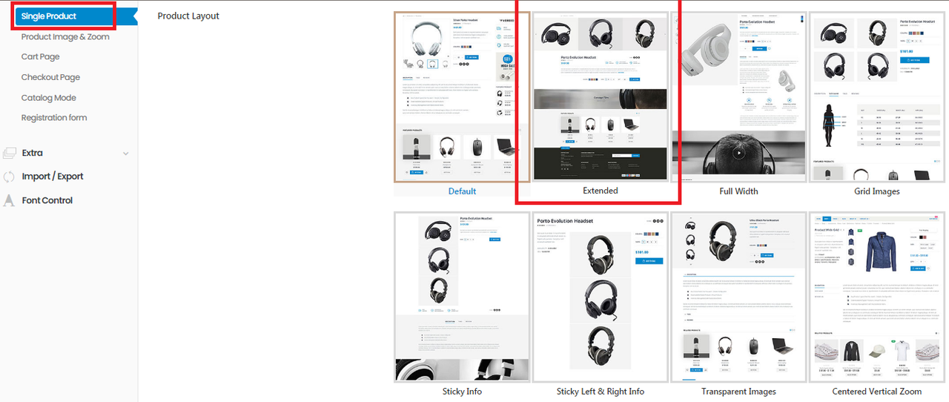Click the Font Control letter icon
This screenshot has height=402, width=949.
click(9, 200)
